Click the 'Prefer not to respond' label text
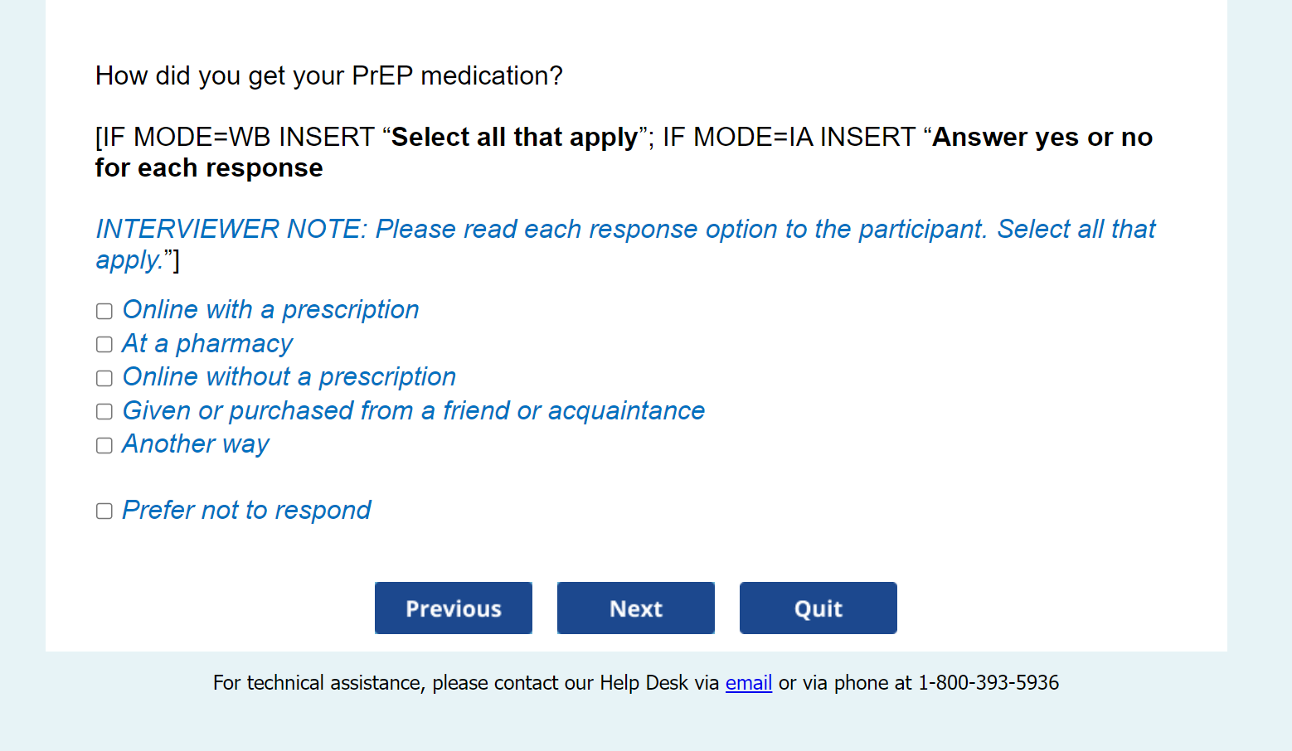 pyautogui.click(x=246, y=510)
